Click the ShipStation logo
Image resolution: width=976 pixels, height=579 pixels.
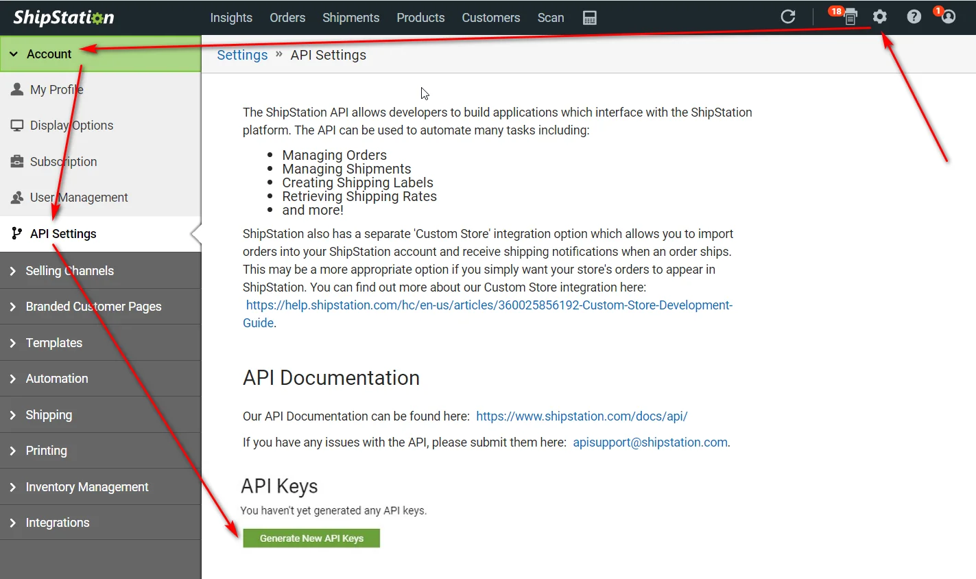pyautogui.click(x=64, y=17)
